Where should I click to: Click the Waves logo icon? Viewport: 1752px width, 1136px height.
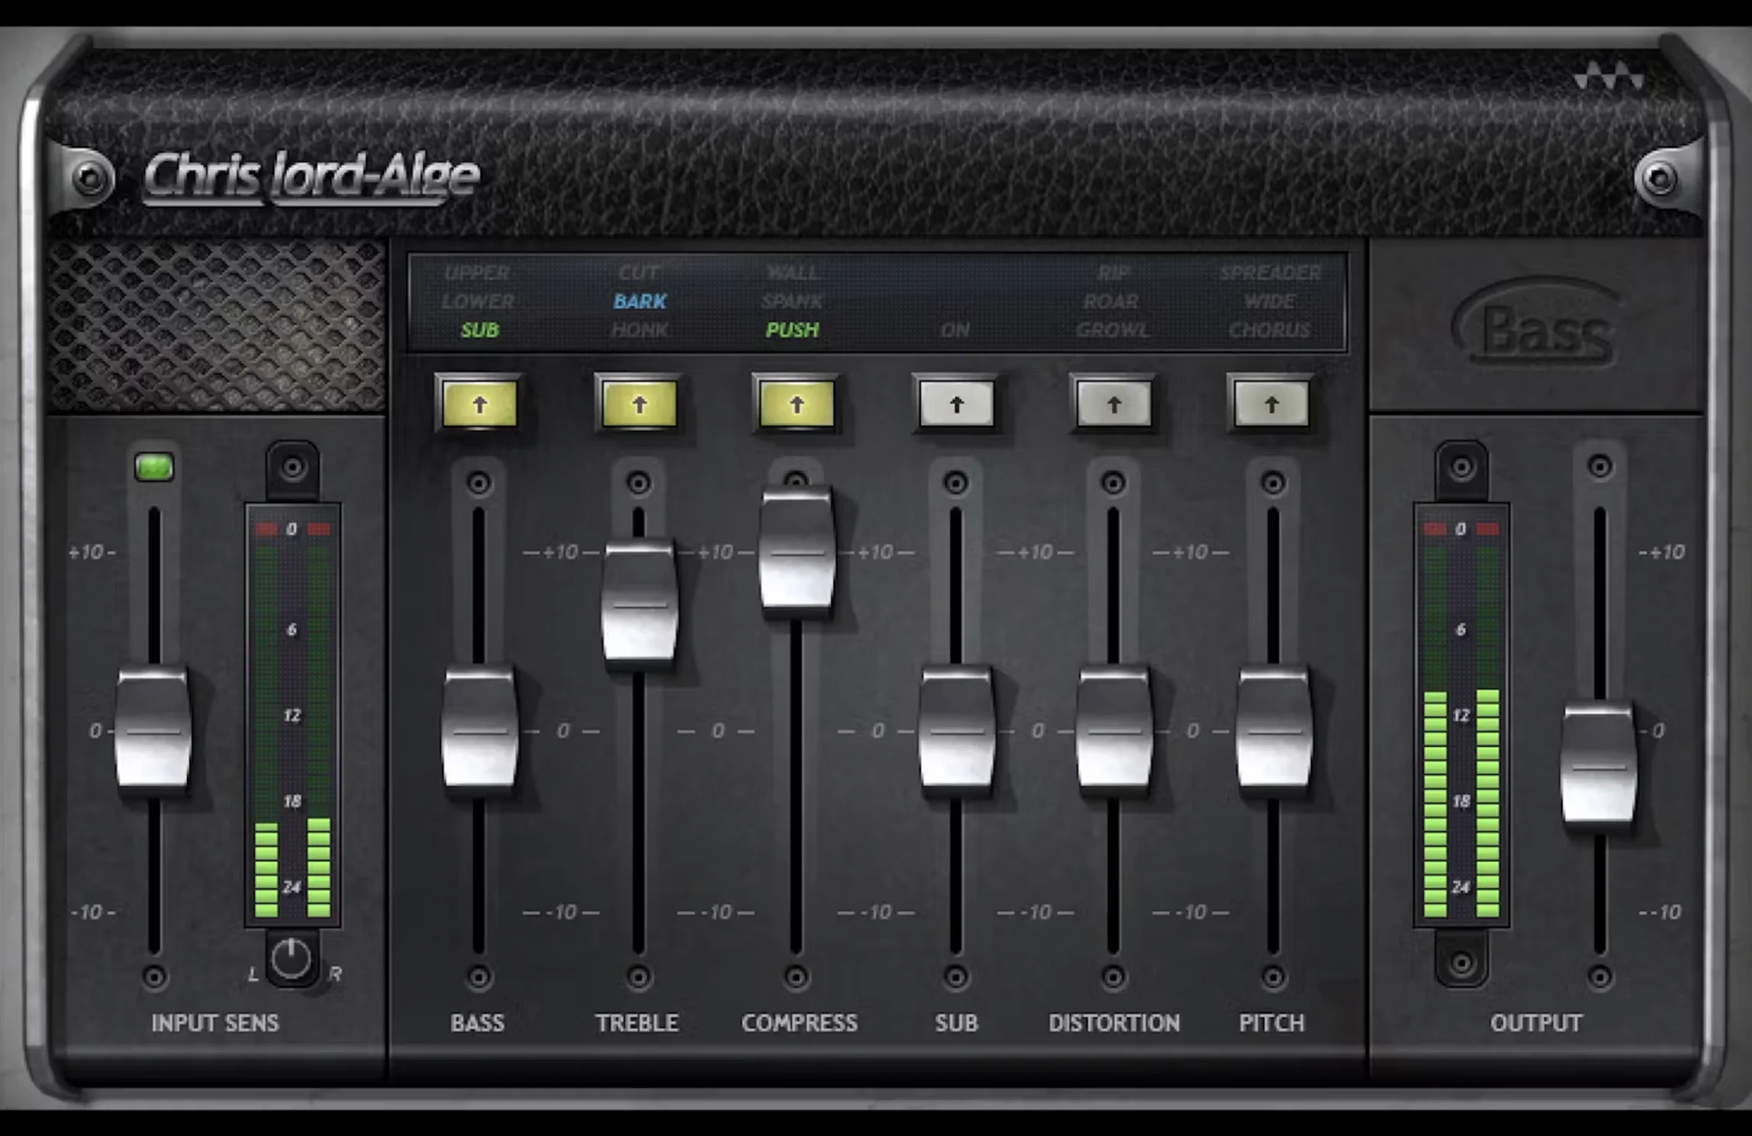point(1608,77)
